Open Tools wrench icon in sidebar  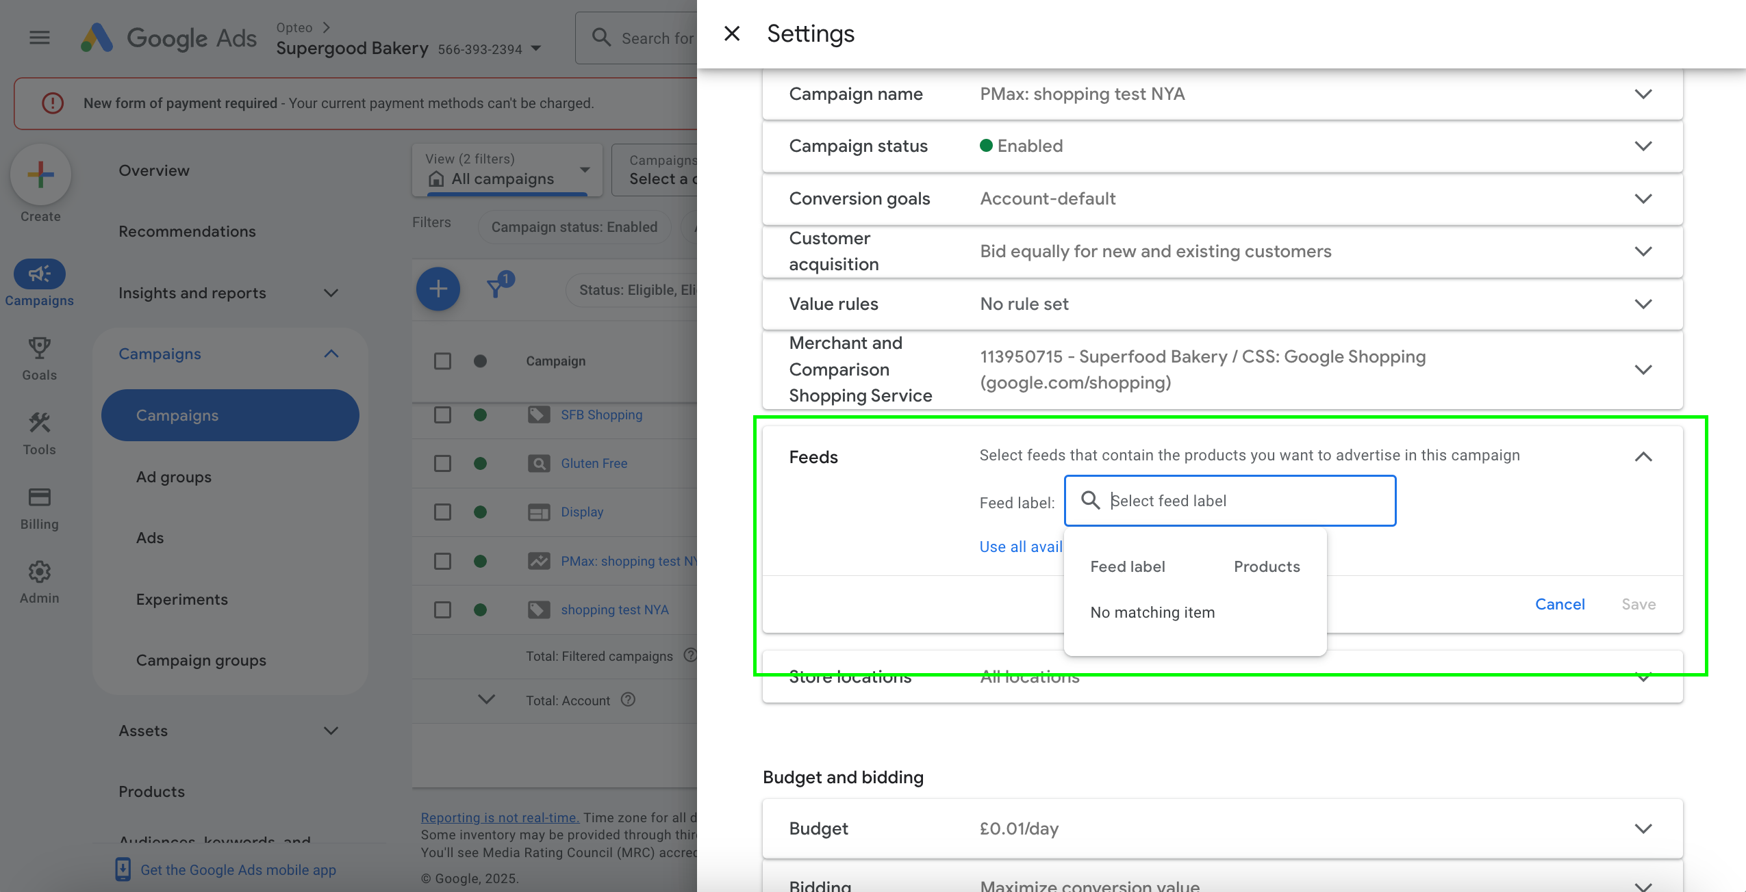click(39, 423)
